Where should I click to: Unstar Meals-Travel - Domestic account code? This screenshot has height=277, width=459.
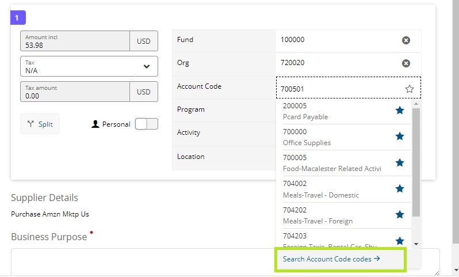point(400,188)
